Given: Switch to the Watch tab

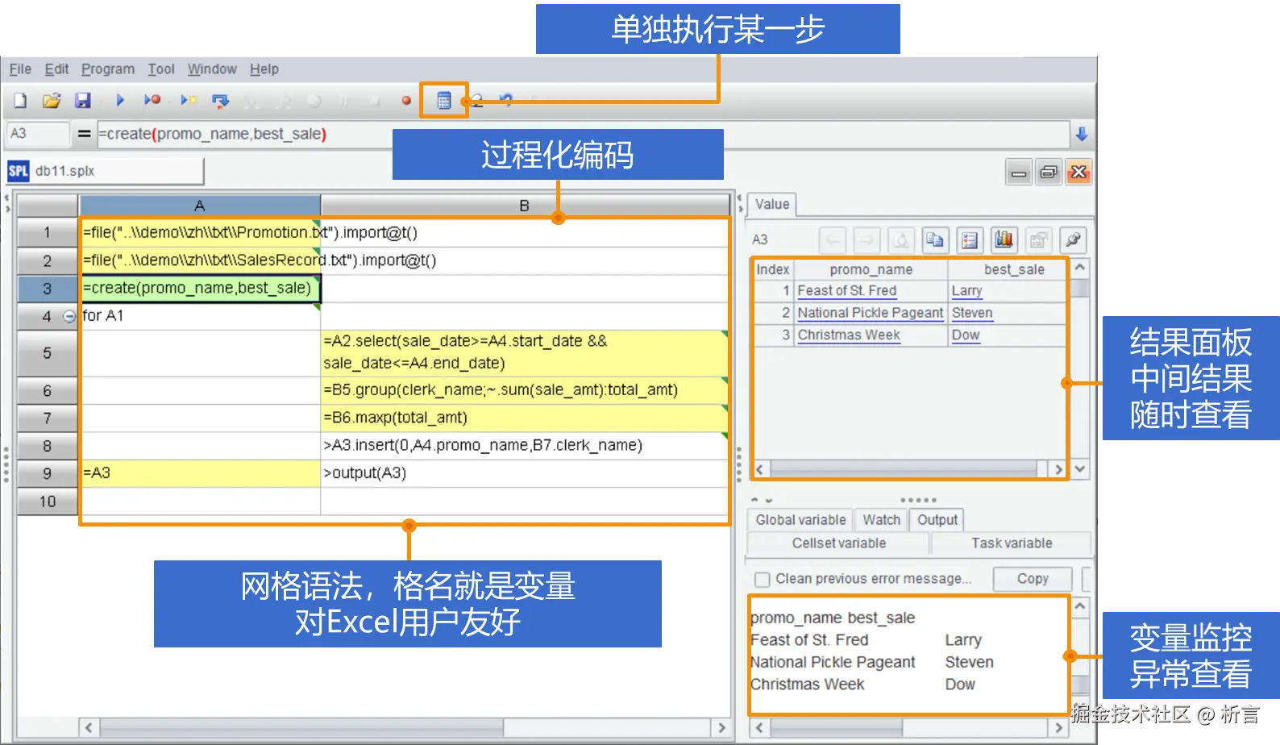Looking at the screenshot, I should (x=881, y=520).
